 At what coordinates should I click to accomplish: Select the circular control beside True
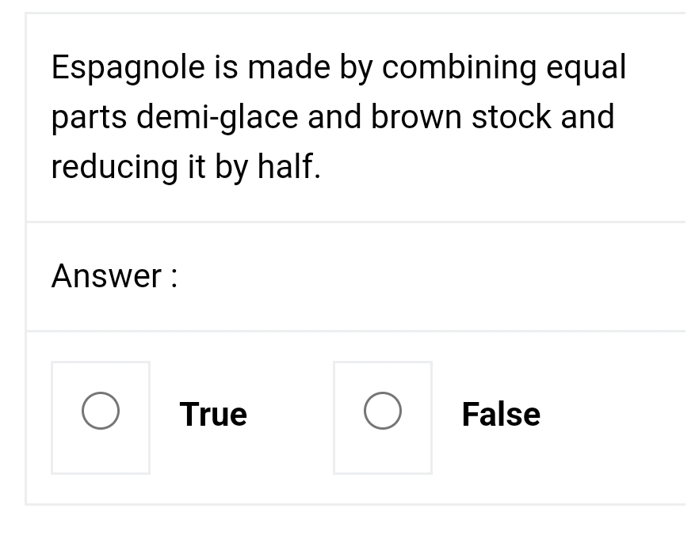coord(101,410)
